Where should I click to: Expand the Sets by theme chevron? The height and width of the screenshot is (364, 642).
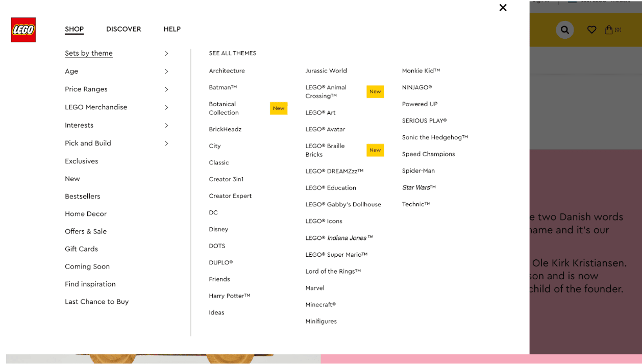pos(166,54)
